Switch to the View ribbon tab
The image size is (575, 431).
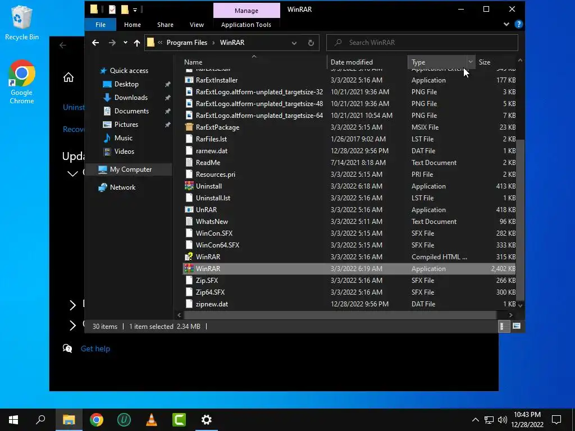197,25
